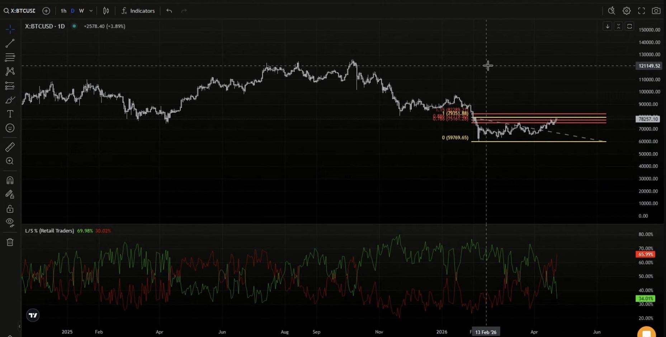Click the 13 Feb '26 date marker
The width and height of the screenshot is (666, 337).
click(x=486, y=332)
